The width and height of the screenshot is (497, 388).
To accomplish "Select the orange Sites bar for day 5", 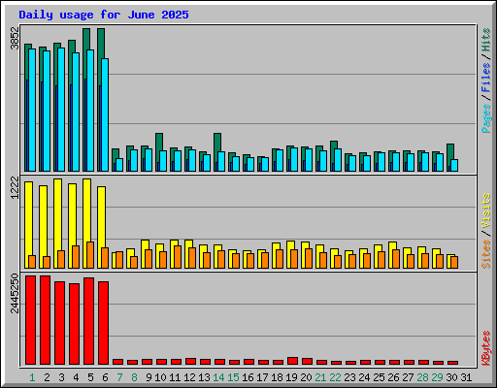I will click(x=90, y=255).
